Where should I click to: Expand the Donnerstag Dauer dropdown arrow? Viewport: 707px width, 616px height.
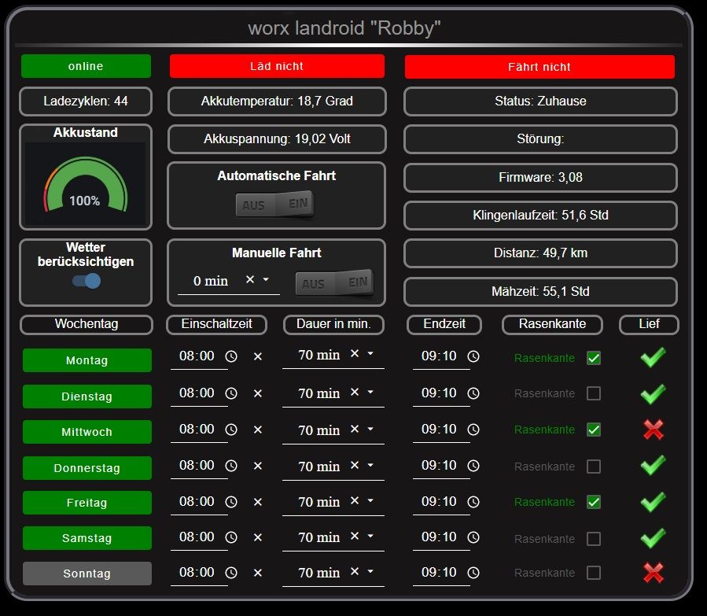370,465
